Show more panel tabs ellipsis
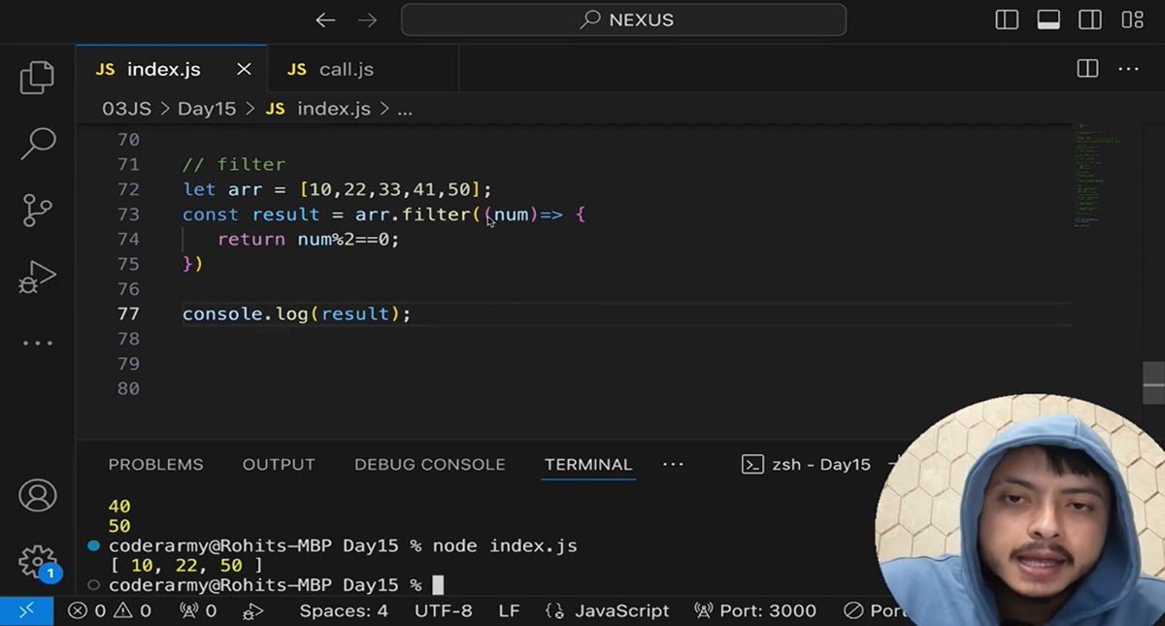The height and width of the screenshot is (626, 1165). click(x=673, y=464)
